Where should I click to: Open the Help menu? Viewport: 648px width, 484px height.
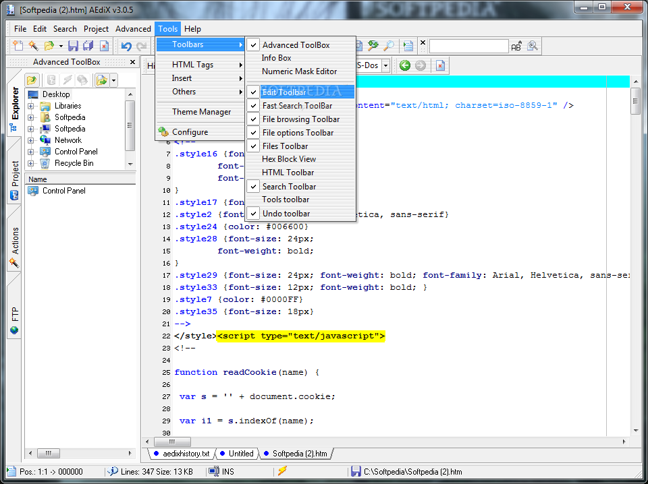(192, 29)
